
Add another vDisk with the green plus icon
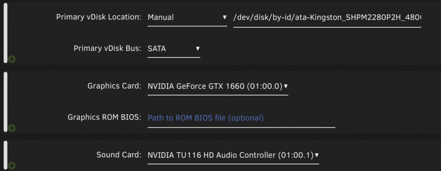[x=12, y=59]
